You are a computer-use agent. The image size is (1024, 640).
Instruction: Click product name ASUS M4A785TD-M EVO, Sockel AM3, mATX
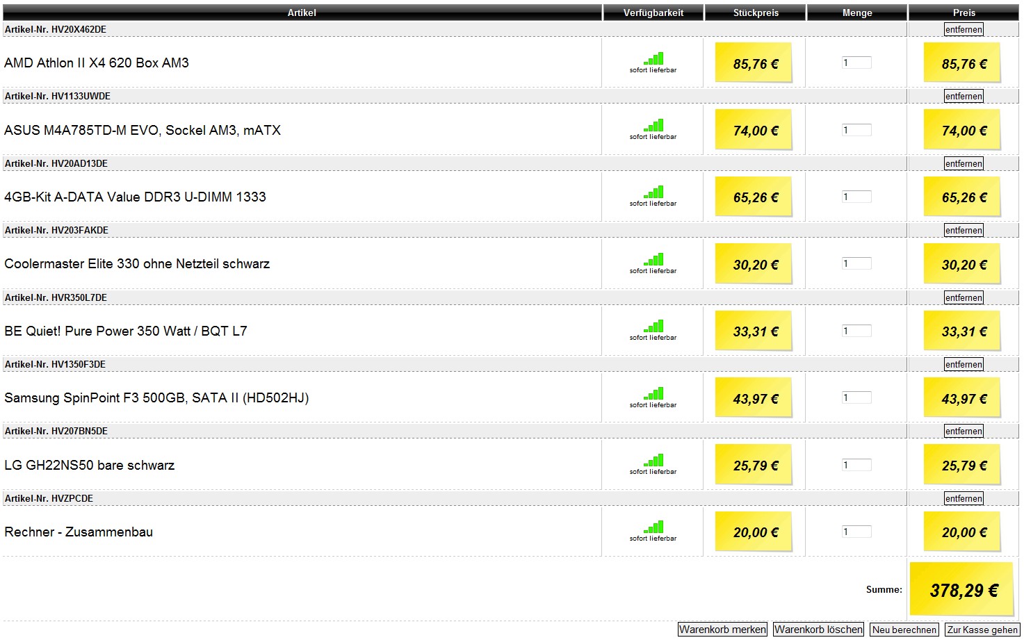143,130
